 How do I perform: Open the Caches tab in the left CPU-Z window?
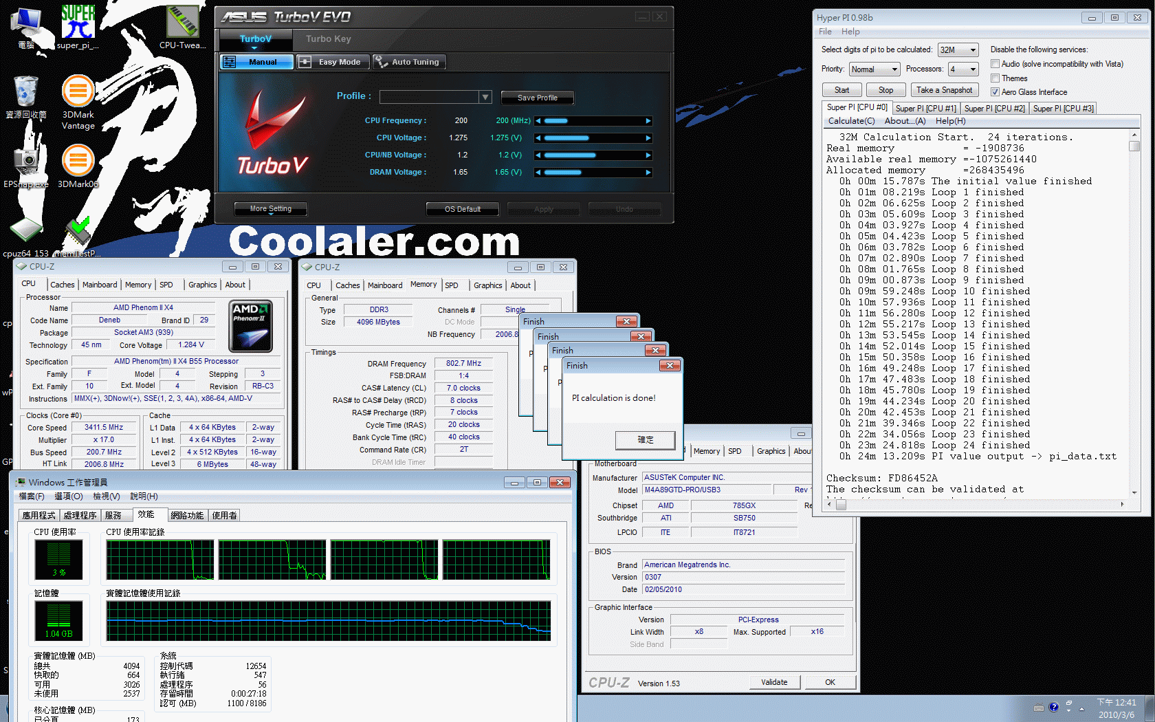coord(62,285)
